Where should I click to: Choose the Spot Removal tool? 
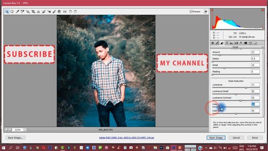[44, 11]
